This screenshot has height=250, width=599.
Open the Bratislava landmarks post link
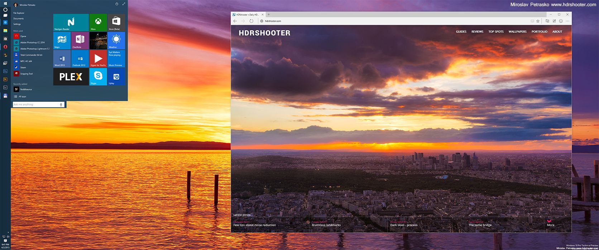tap(326, 225)
